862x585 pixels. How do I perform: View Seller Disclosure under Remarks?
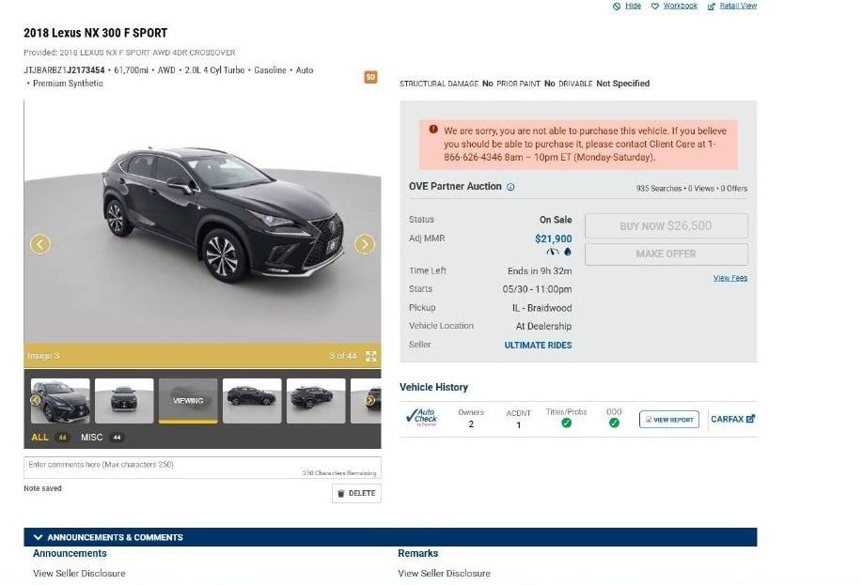[445, 573]
